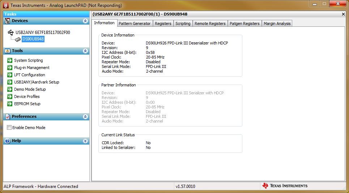Screen dimensions: 349x193
Task: Click the Preferences checkmark icon
Action: (x=7, y=116)
